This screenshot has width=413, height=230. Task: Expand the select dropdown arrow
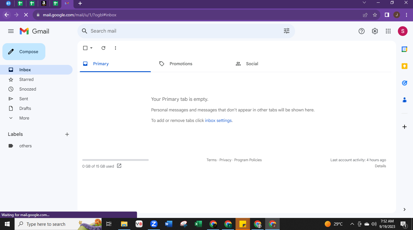tap(91, 48)
